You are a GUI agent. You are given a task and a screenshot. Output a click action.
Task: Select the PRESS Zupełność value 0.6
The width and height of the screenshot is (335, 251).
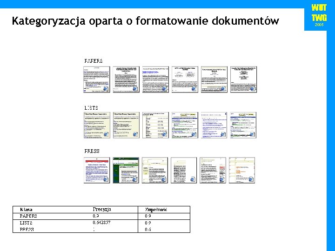148,230
